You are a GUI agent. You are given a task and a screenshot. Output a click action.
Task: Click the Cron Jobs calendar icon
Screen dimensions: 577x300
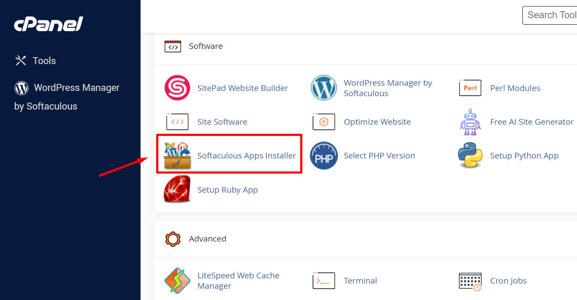[470, 281]
